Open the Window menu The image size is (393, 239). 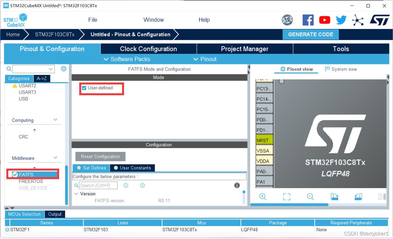tap(154, 20)
